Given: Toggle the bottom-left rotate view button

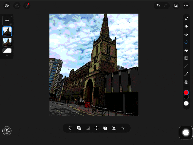Looking at the screenshot, I should pos(7,131).
